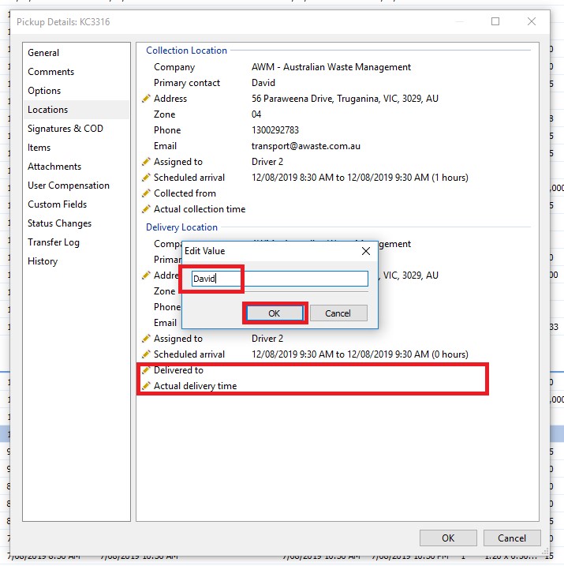Click the Edit Value text field

coord(280,279)
